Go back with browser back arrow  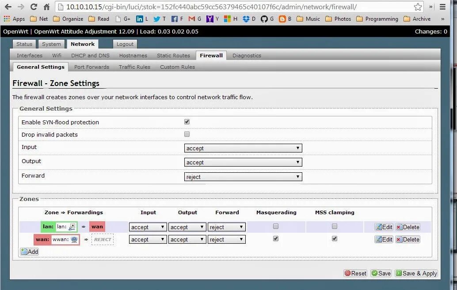click(x=8, y=7)
